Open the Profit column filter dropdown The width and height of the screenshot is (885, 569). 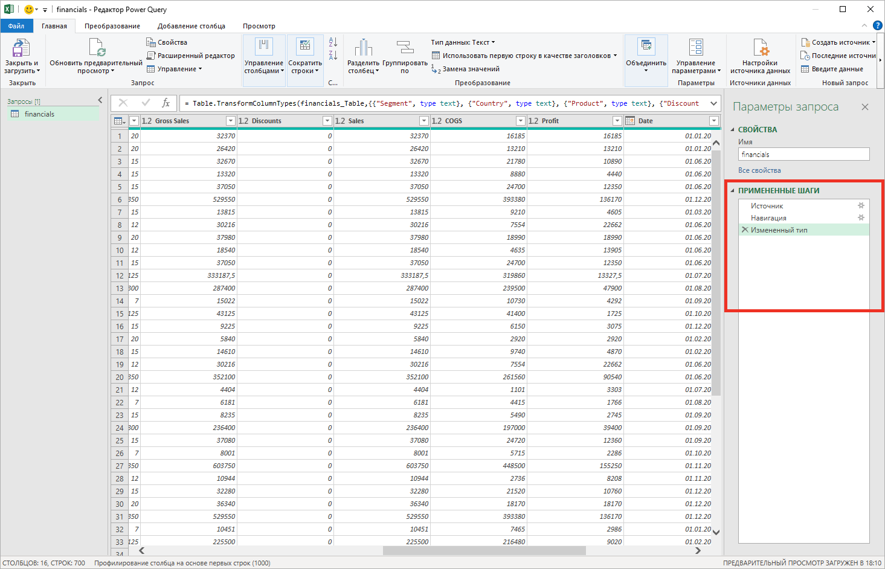pos(617,121)
